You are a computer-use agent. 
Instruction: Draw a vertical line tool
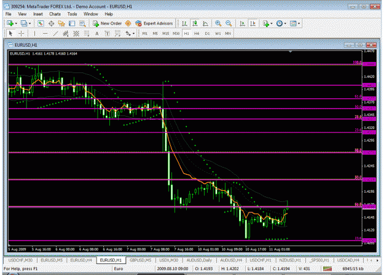[x=35, y=34]
